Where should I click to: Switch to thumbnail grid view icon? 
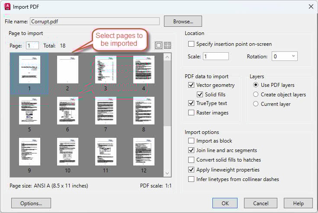click(x=167, y=45)
